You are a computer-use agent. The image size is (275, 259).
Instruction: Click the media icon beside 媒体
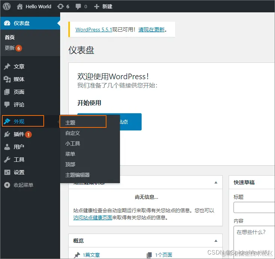coord(7,79)
